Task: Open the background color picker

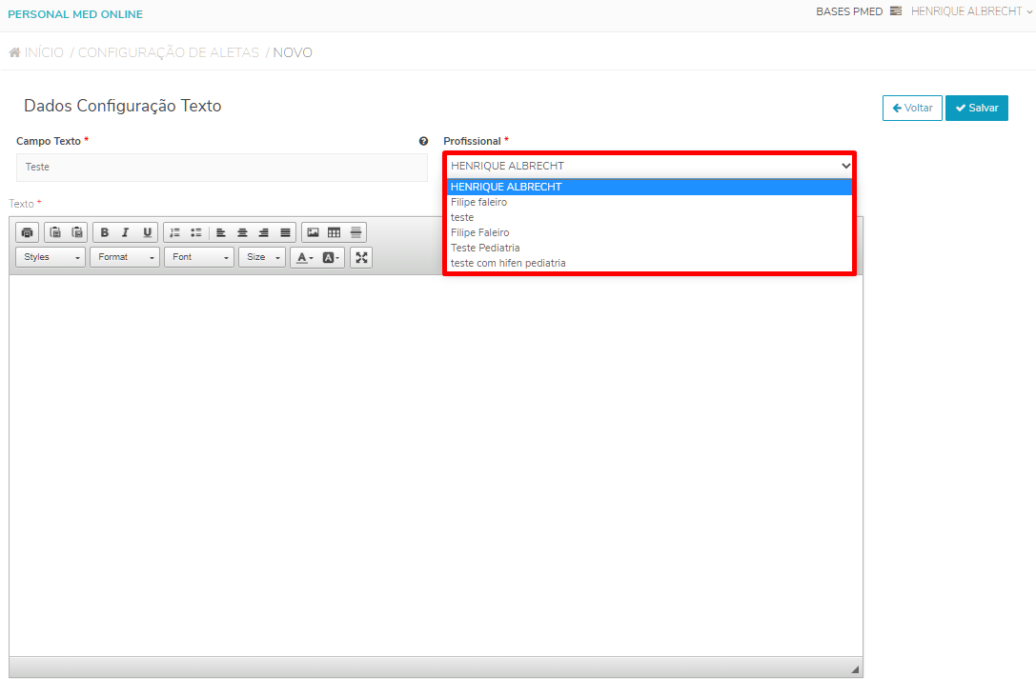Action: coord(331,257)
